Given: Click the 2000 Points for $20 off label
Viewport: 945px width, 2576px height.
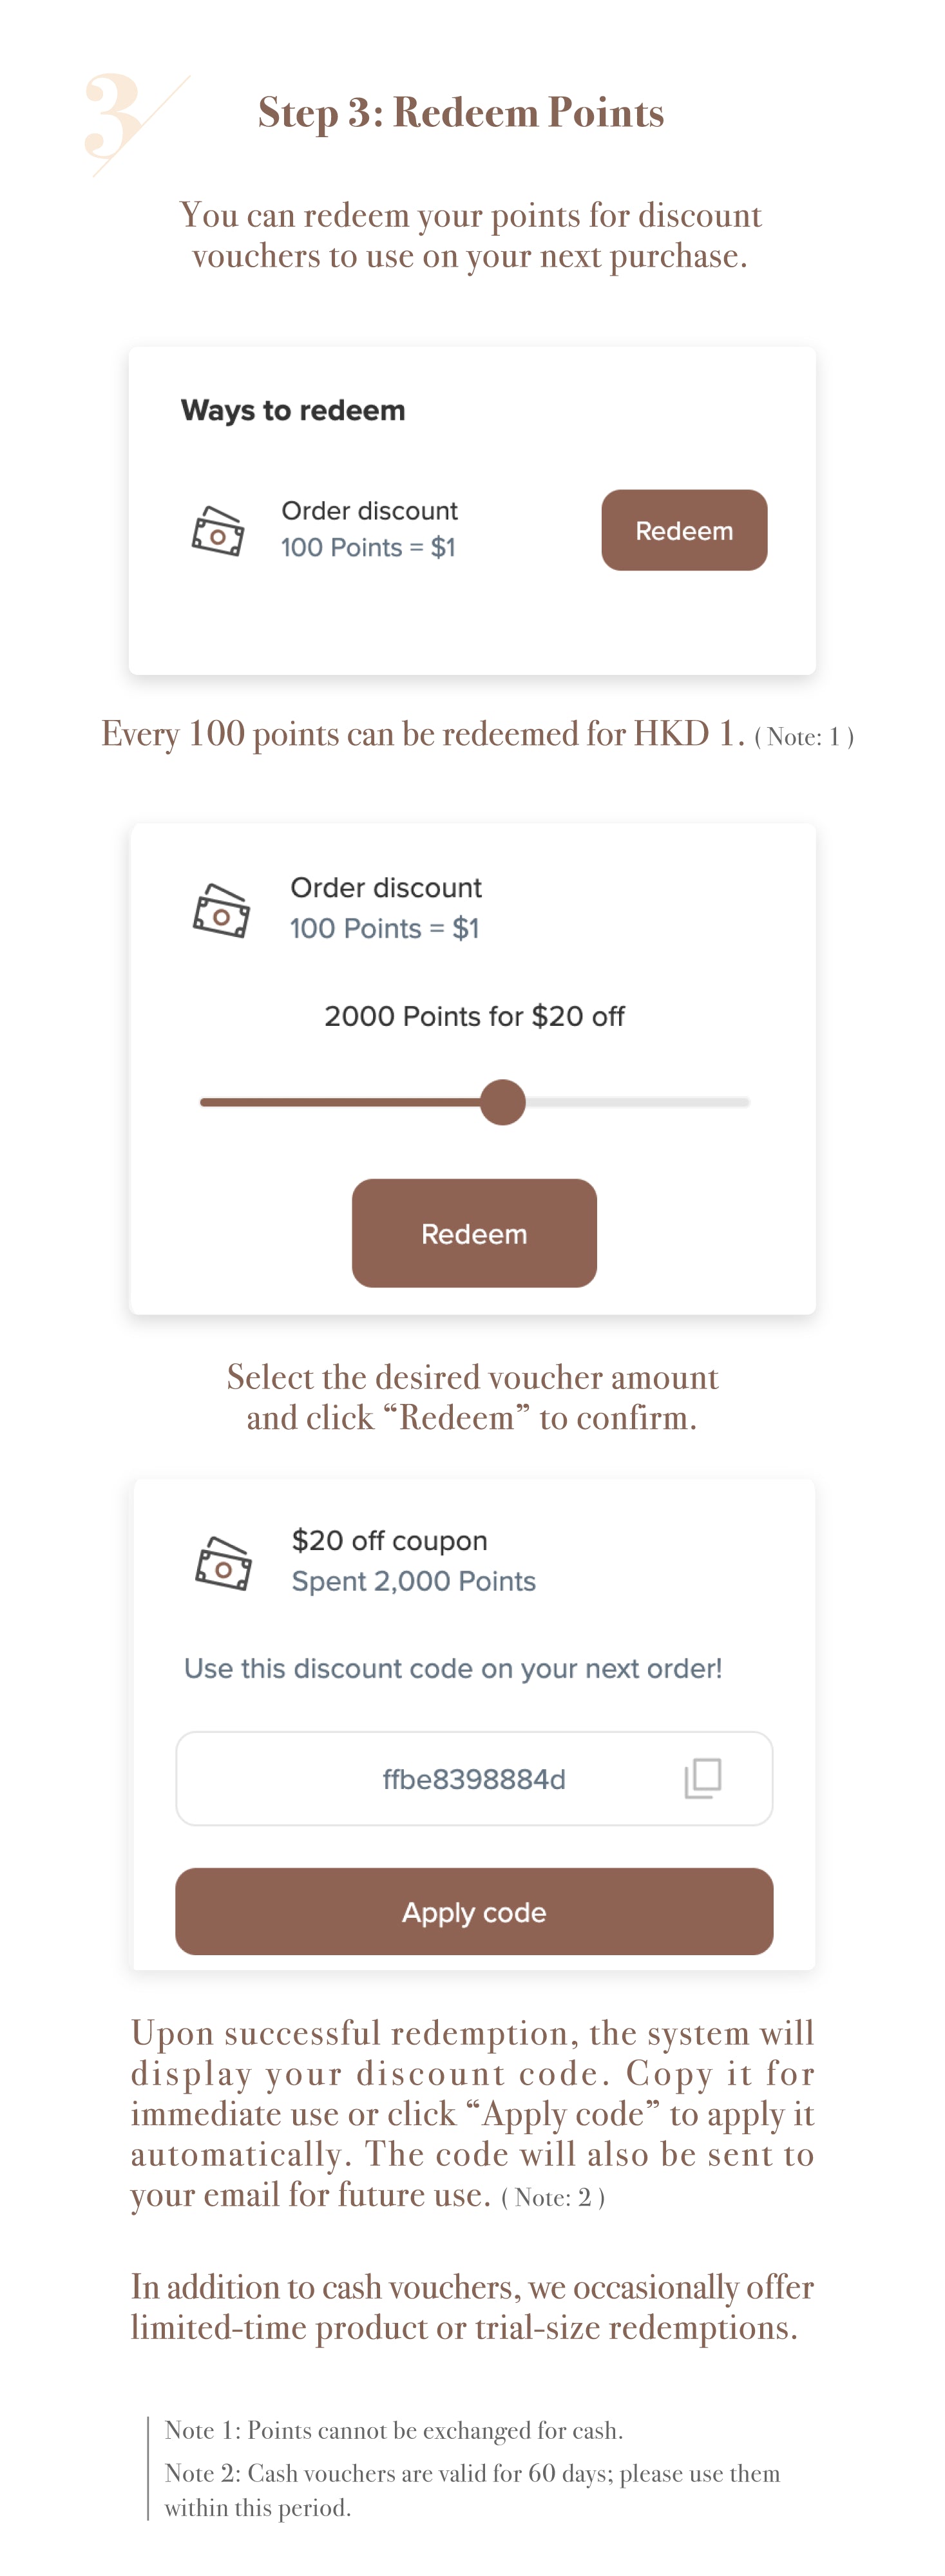Looking at the screenshot, I should [474, 1016].
